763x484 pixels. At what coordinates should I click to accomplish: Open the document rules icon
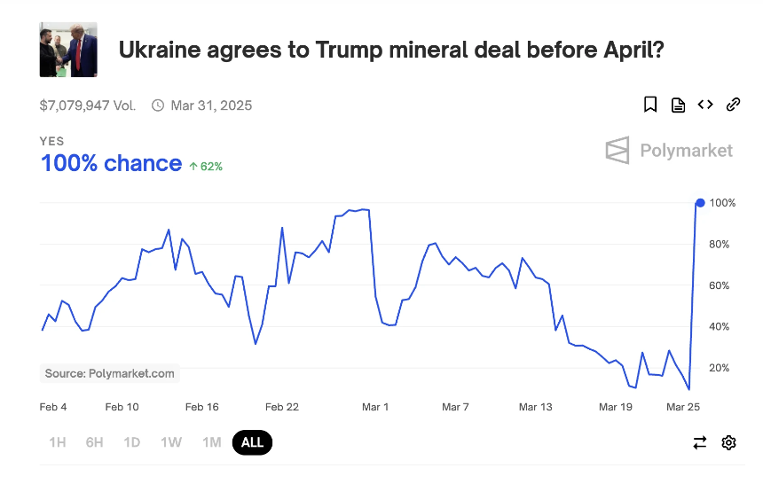tap(678, 105)
